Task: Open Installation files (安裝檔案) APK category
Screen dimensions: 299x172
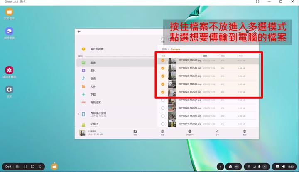Action: 115,102
